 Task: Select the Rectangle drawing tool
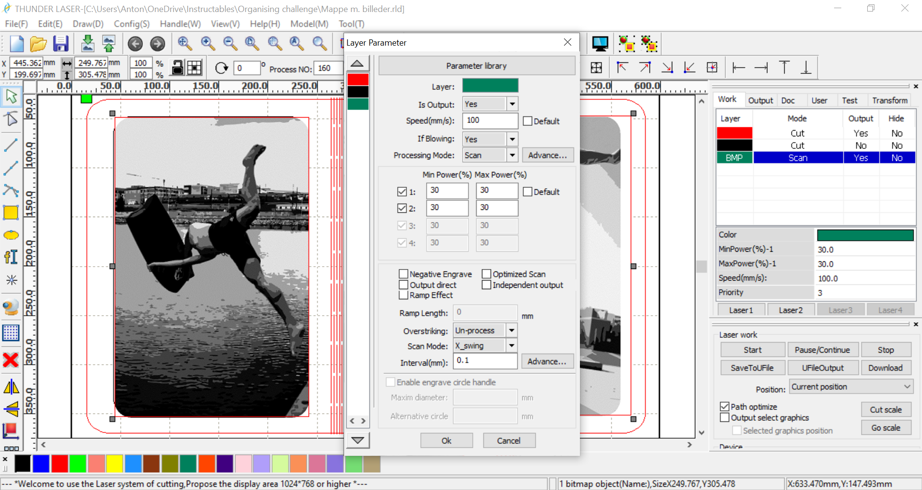click(x=11, y=212)
